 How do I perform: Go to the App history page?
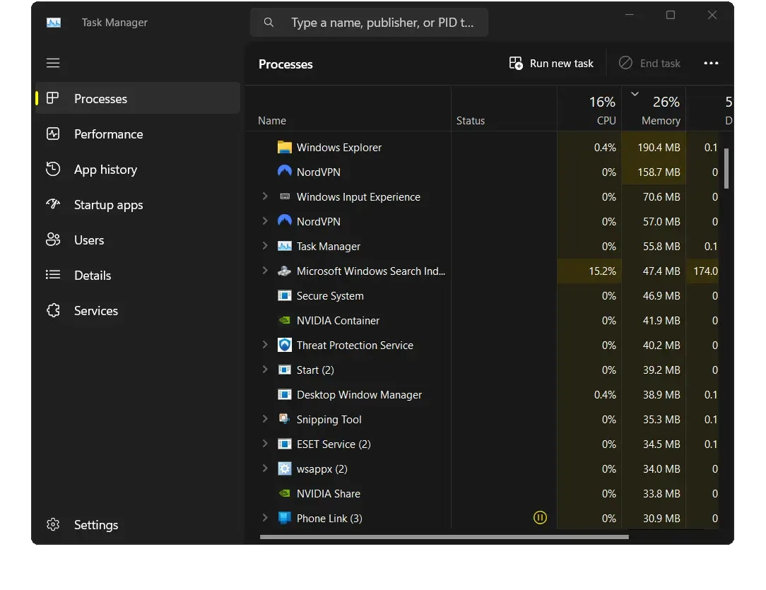point(138,169)
